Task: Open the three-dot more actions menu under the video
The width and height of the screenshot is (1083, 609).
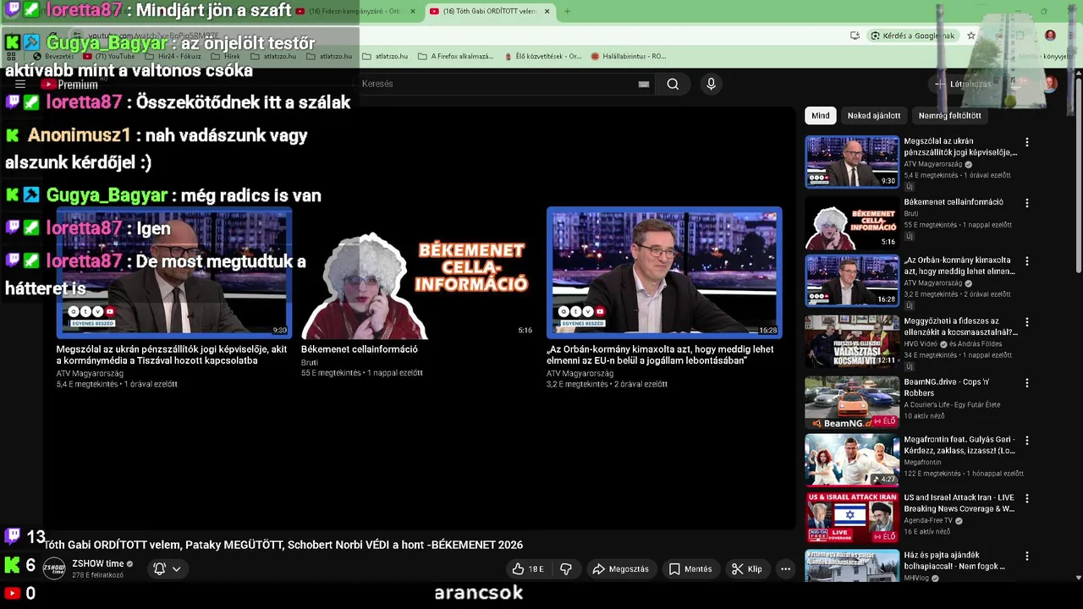Action: click(785, 569)
